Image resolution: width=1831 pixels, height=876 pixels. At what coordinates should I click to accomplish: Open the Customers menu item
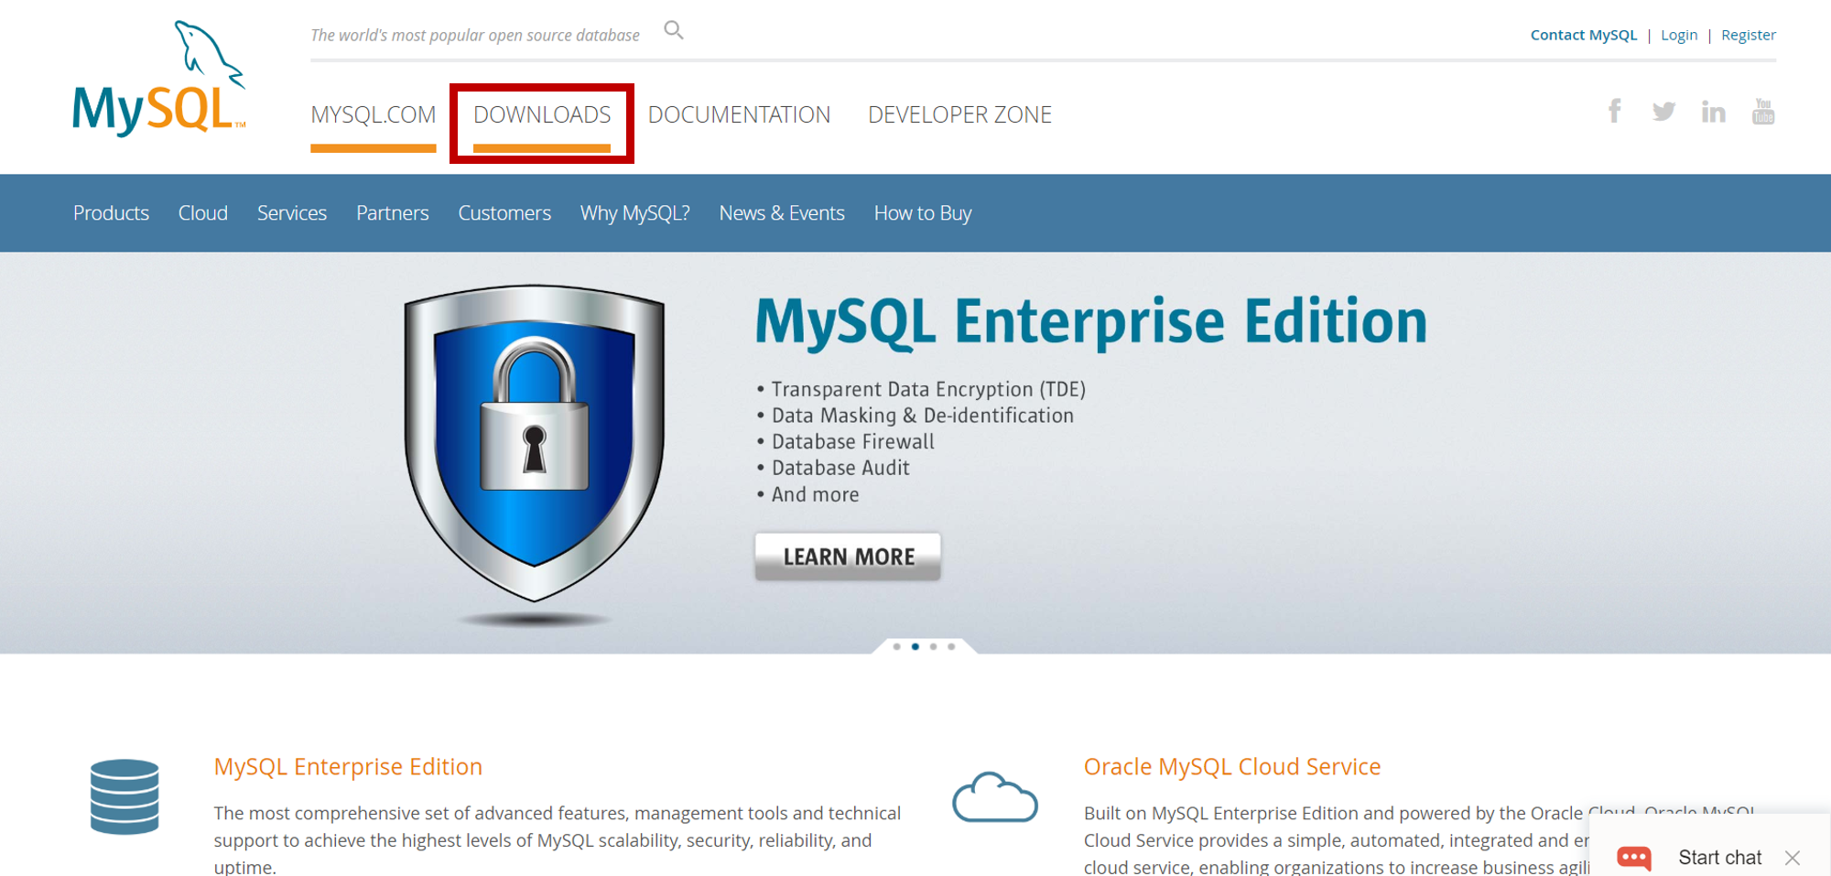coord(504,213)
